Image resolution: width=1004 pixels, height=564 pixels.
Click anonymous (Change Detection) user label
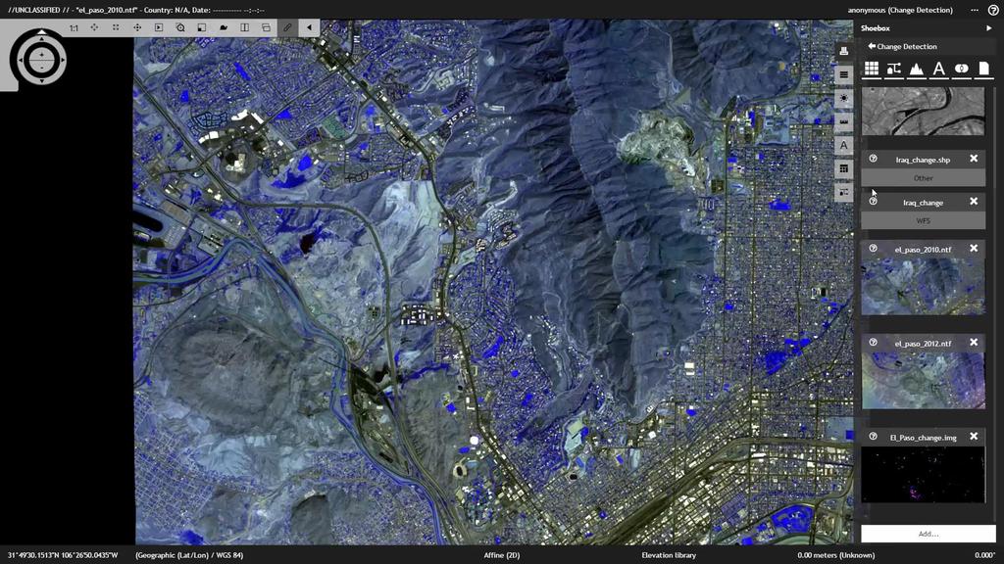pyautogui.click(x=900, y=10)
